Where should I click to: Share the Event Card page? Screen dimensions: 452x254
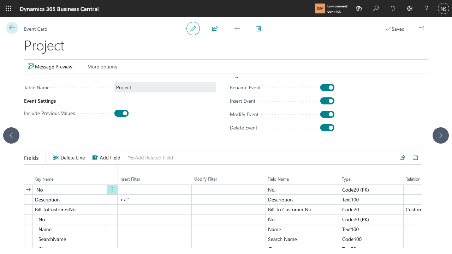(215, 29)
